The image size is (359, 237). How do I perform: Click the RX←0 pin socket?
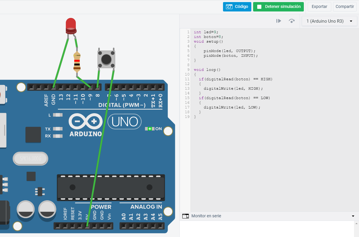coord(161,87)
